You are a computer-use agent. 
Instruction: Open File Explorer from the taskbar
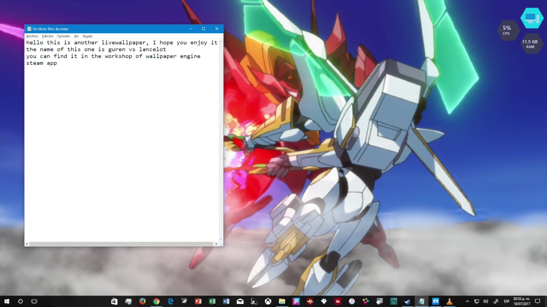click(x=282, y=301)
